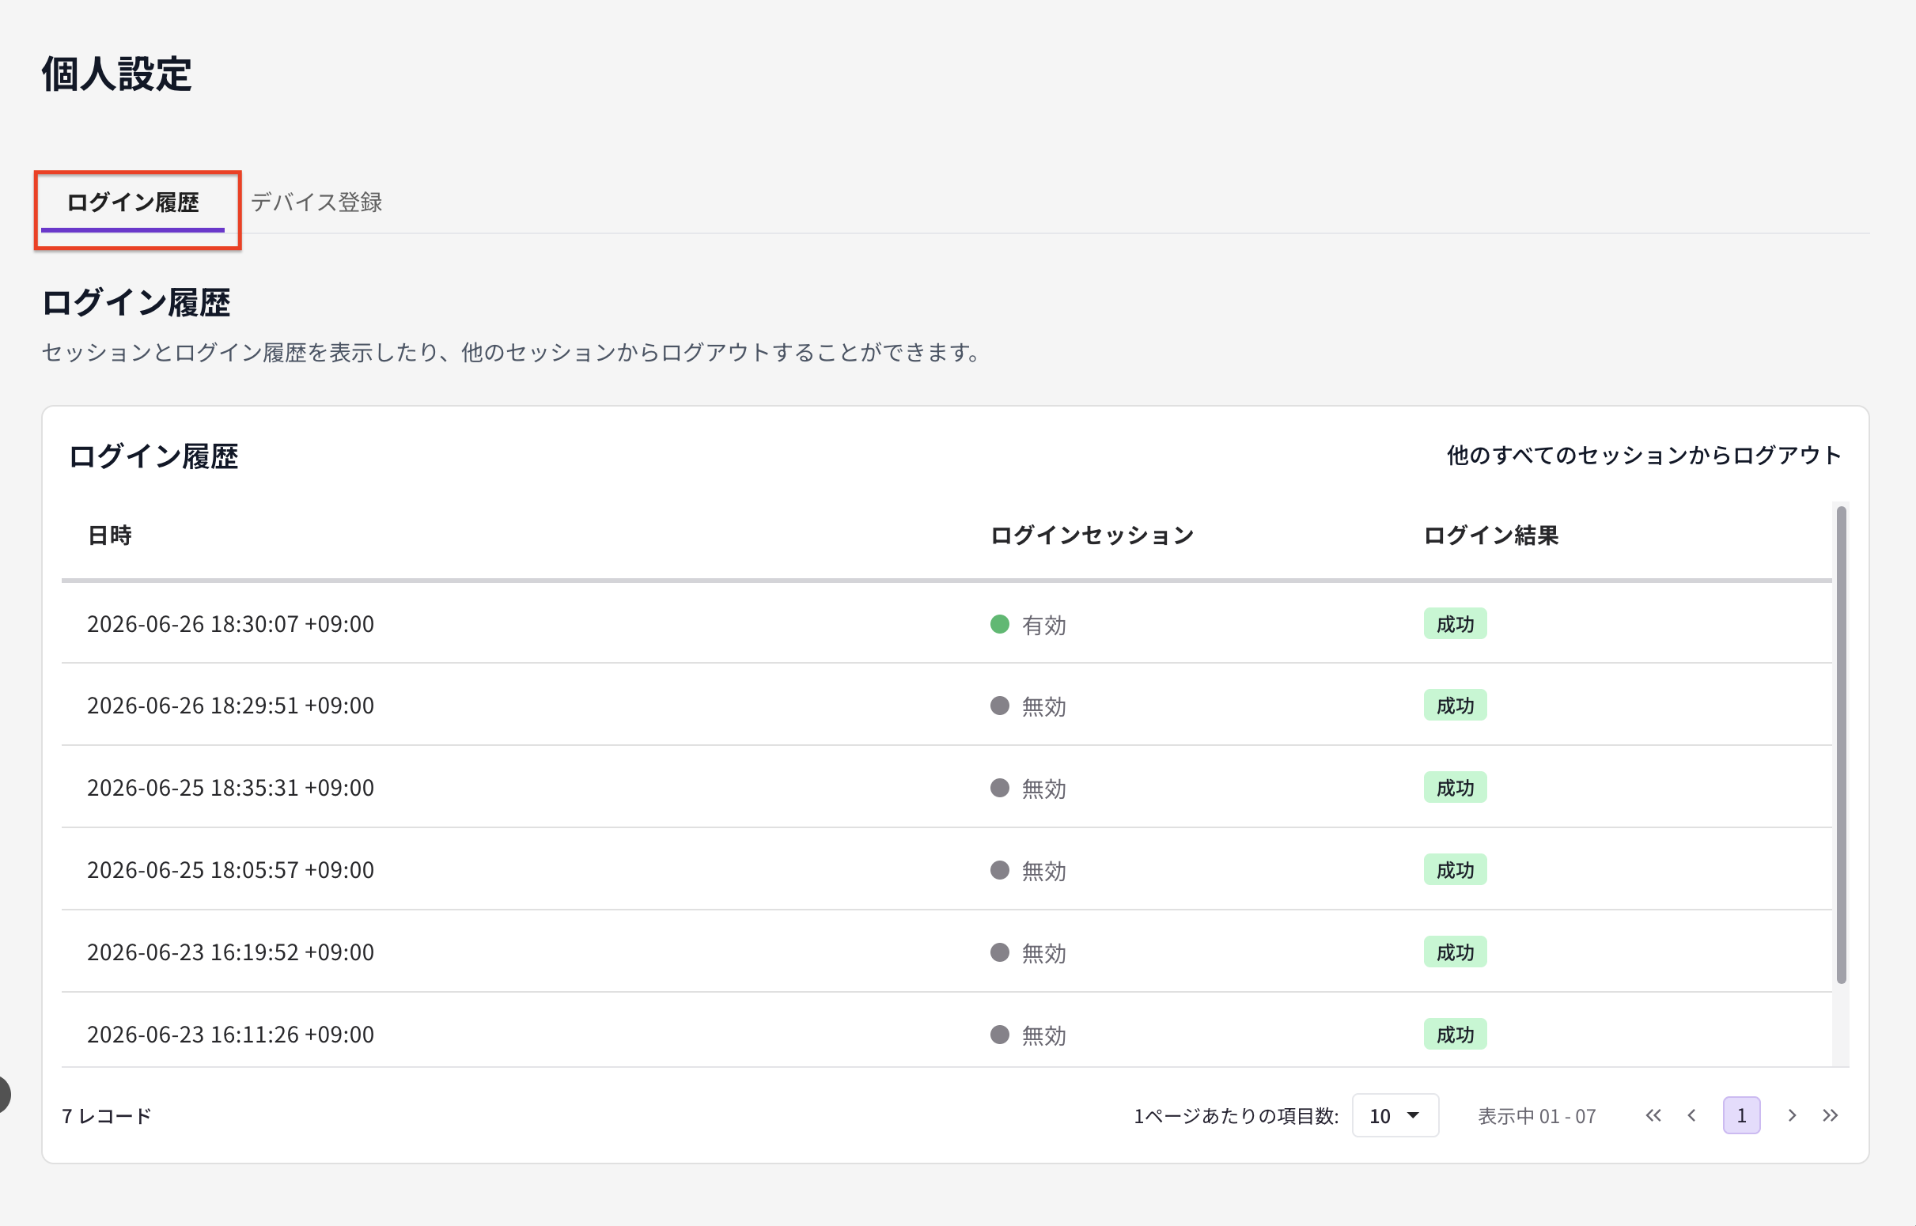Screen dimensions: 1916x1226
Task: Click the 成功 badge on the 18:35:31 row
Action: click(1455, 788)
